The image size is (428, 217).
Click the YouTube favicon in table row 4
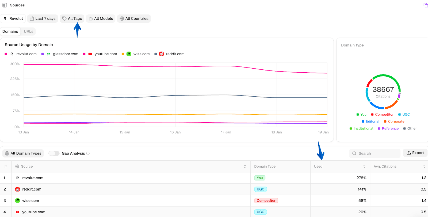pos(18,212)
